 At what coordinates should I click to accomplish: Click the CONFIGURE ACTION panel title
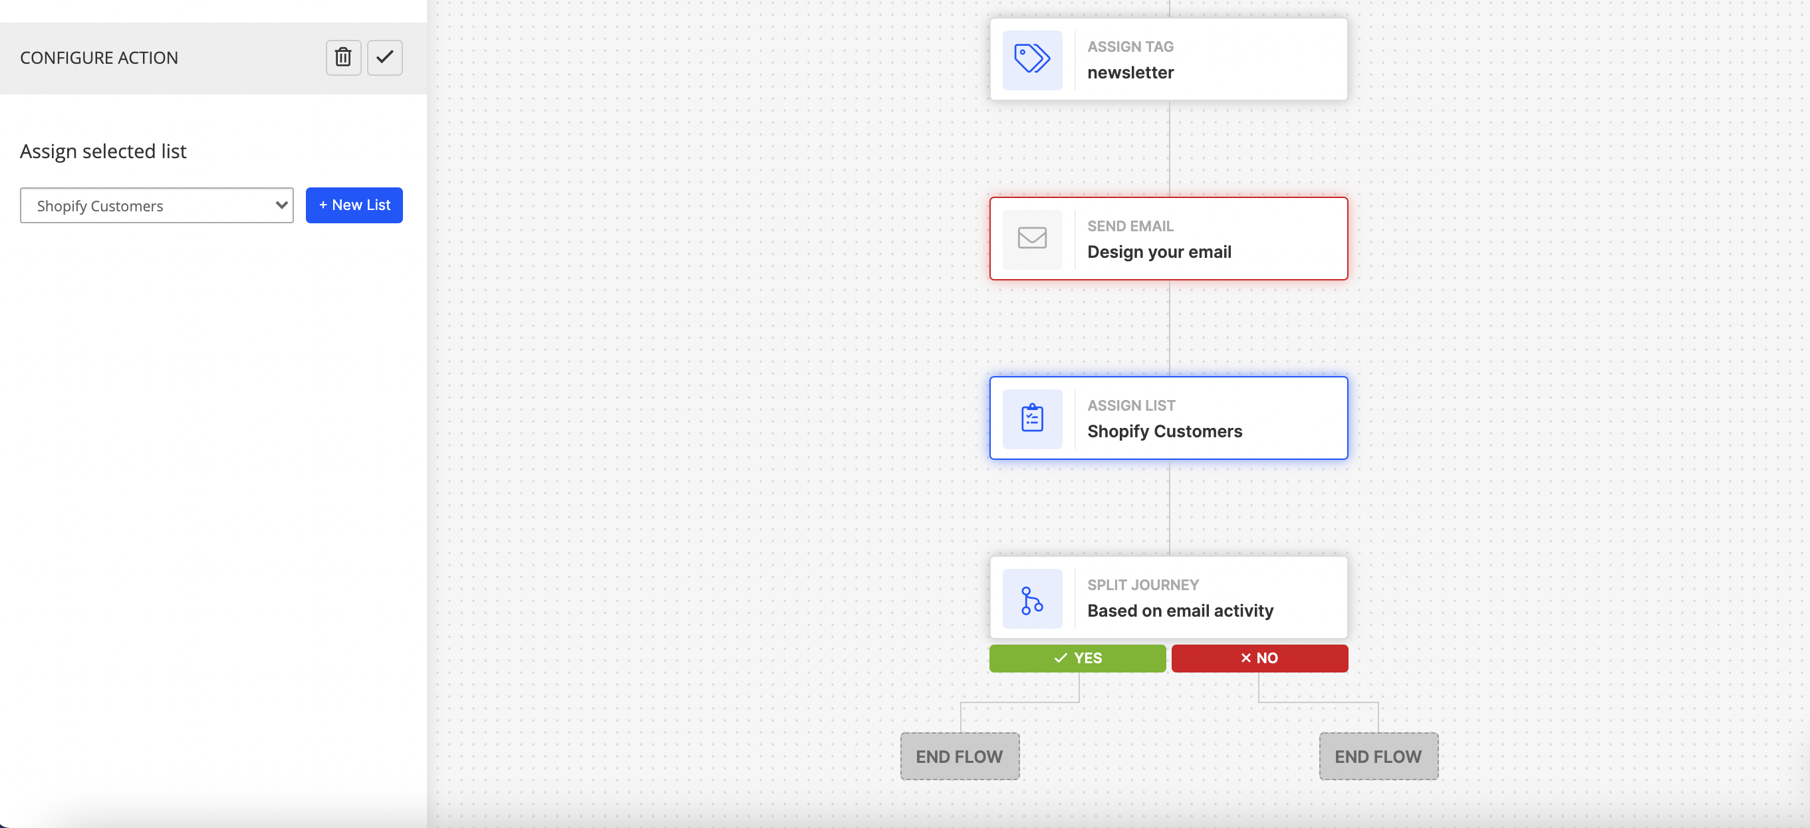98,58
